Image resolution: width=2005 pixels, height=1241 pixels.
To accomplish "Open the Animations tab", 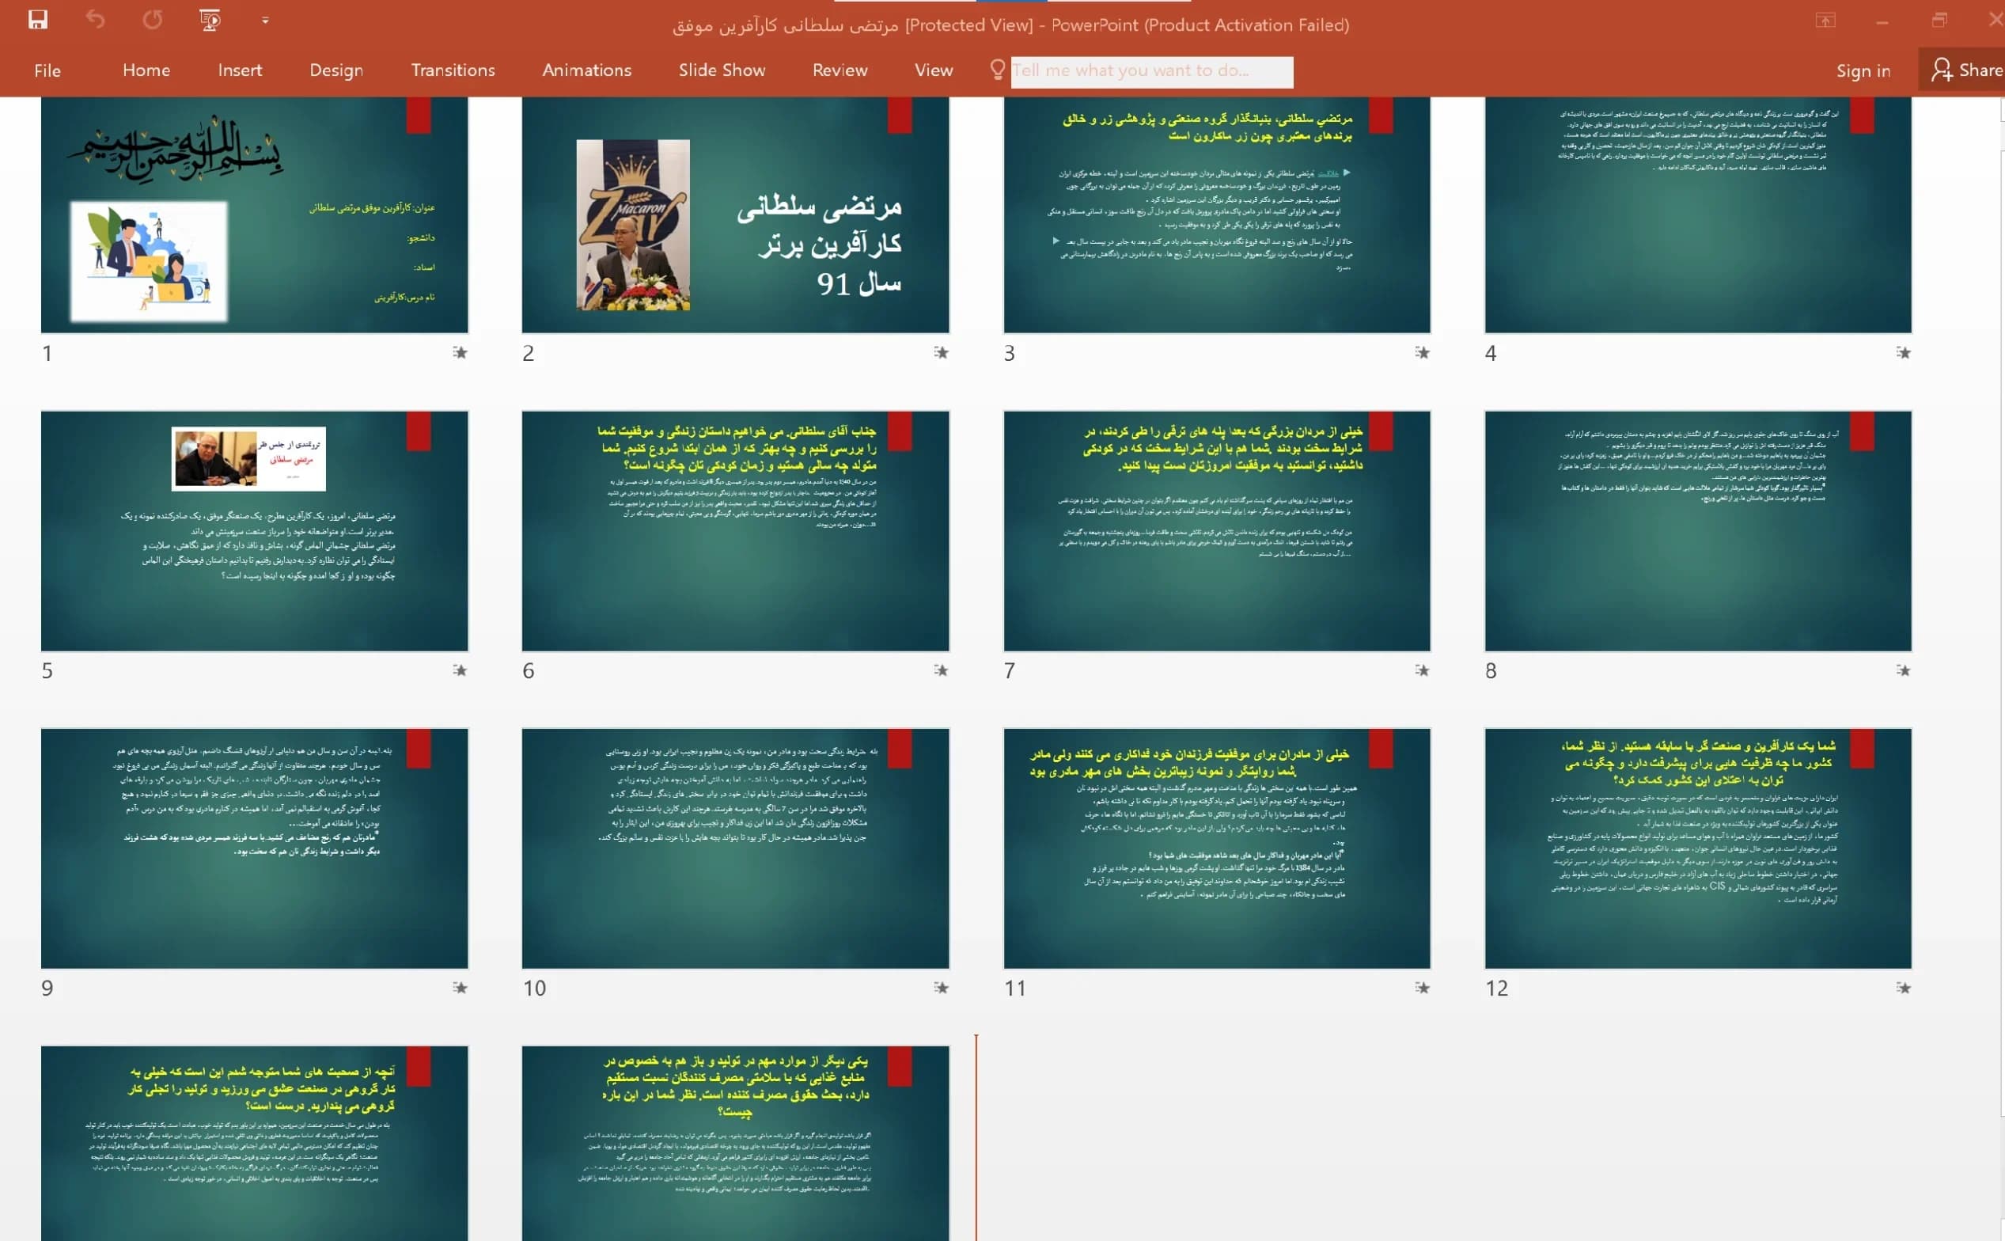I will pyautogui.click(x=586, y=70).
